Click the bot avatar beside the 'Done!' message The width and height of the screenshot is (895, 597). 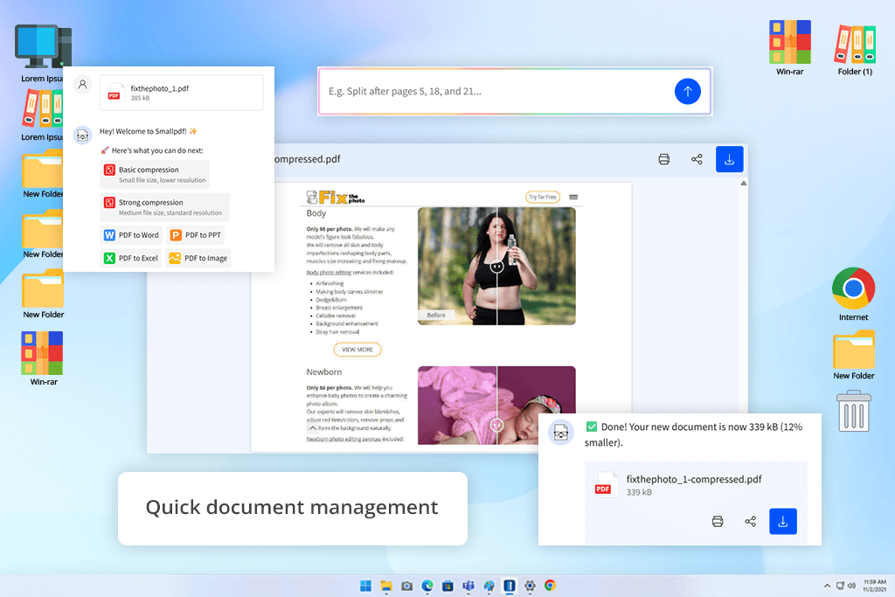tap(560, 434)
